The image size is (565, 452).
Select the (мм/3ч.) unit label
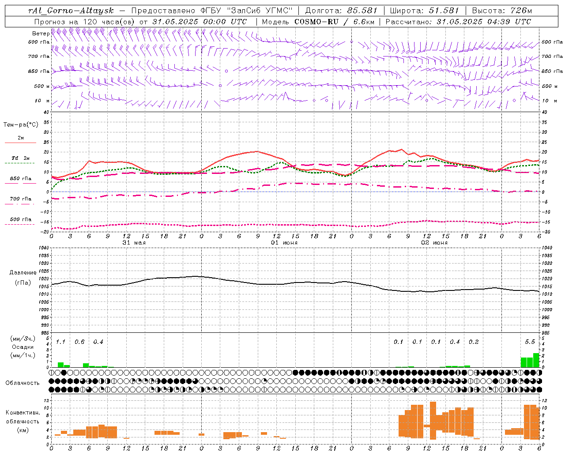pyautogui.click(x=23, y=339)
